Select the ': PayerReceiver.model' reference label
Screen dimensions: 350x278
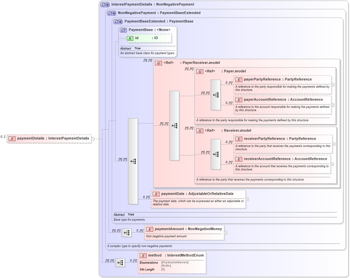pyautogui.click(x=200, y=63)
